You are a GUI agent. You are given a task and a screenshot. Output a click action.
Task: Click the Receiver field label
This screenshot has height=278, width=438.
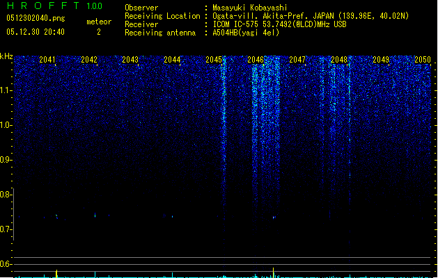point(141,24)
